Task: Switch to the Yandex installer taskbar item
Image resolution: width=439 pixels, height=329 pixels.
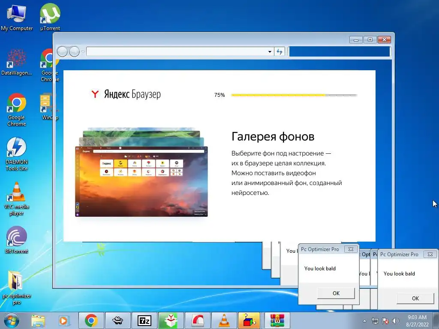Action: coord(171,320)
